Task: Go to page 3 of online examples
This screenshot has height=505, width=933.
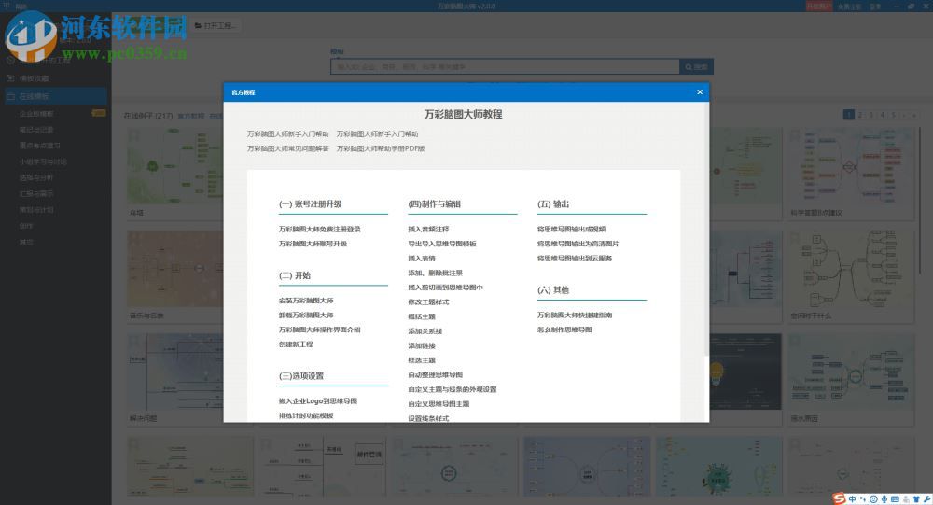Action: click(x=871, y=115)
